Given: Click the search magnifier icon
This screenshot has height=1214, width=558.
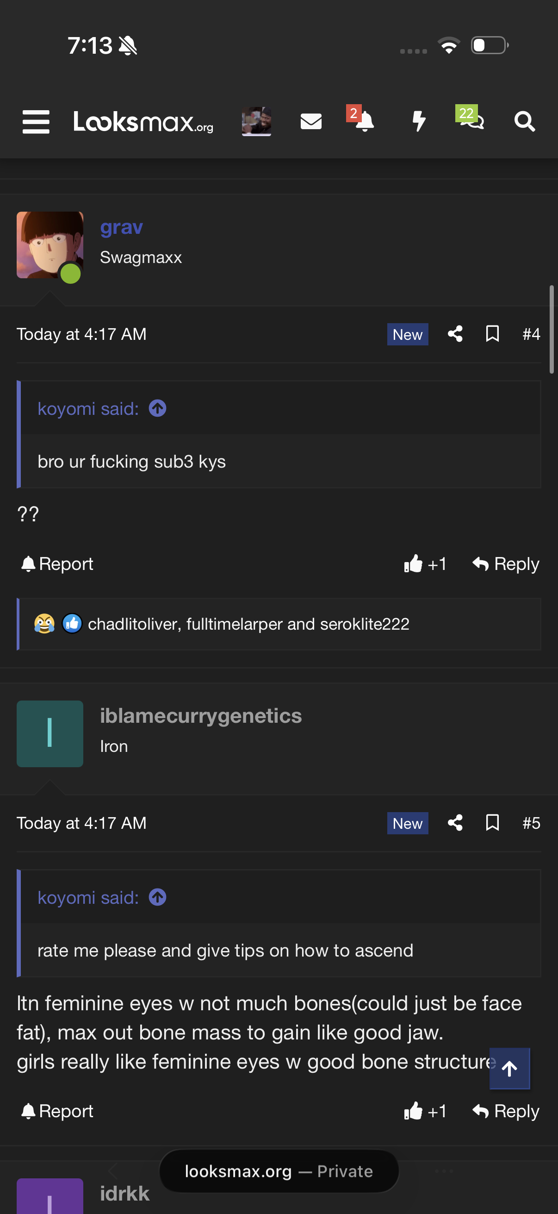Looking at the screenshot, I should coord(524,122).
